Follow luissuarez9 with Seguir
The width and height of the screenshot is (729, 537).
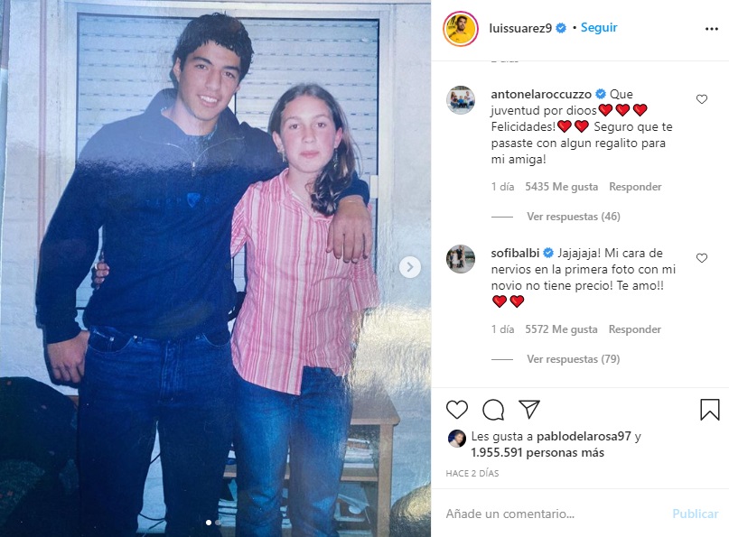click(599, 27)
